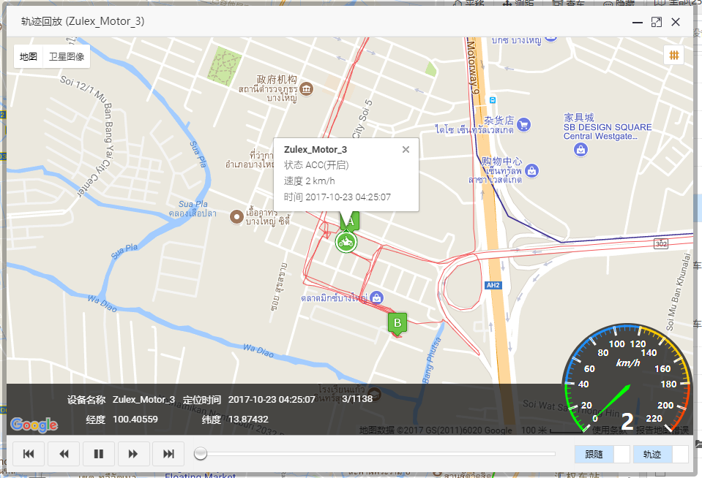Image resolution: width=702 pixels, height=478 pixels.
Task: Click the rewind playback button
Action: 64,454
